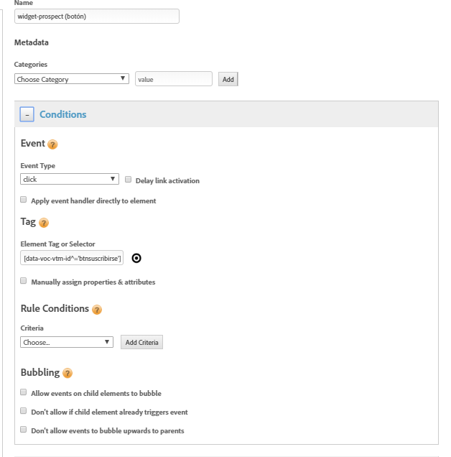
Task: Open the Criteria Choose... dropdown
Action: click(x=67, y=342)
